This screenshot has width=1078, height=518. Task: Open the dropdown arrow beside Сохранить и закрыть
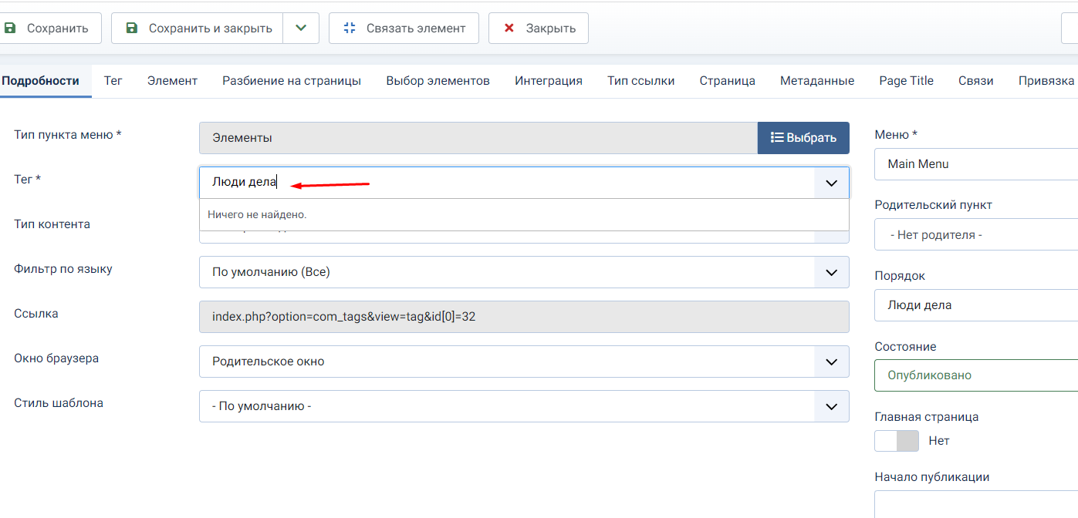tap(301, 28)
